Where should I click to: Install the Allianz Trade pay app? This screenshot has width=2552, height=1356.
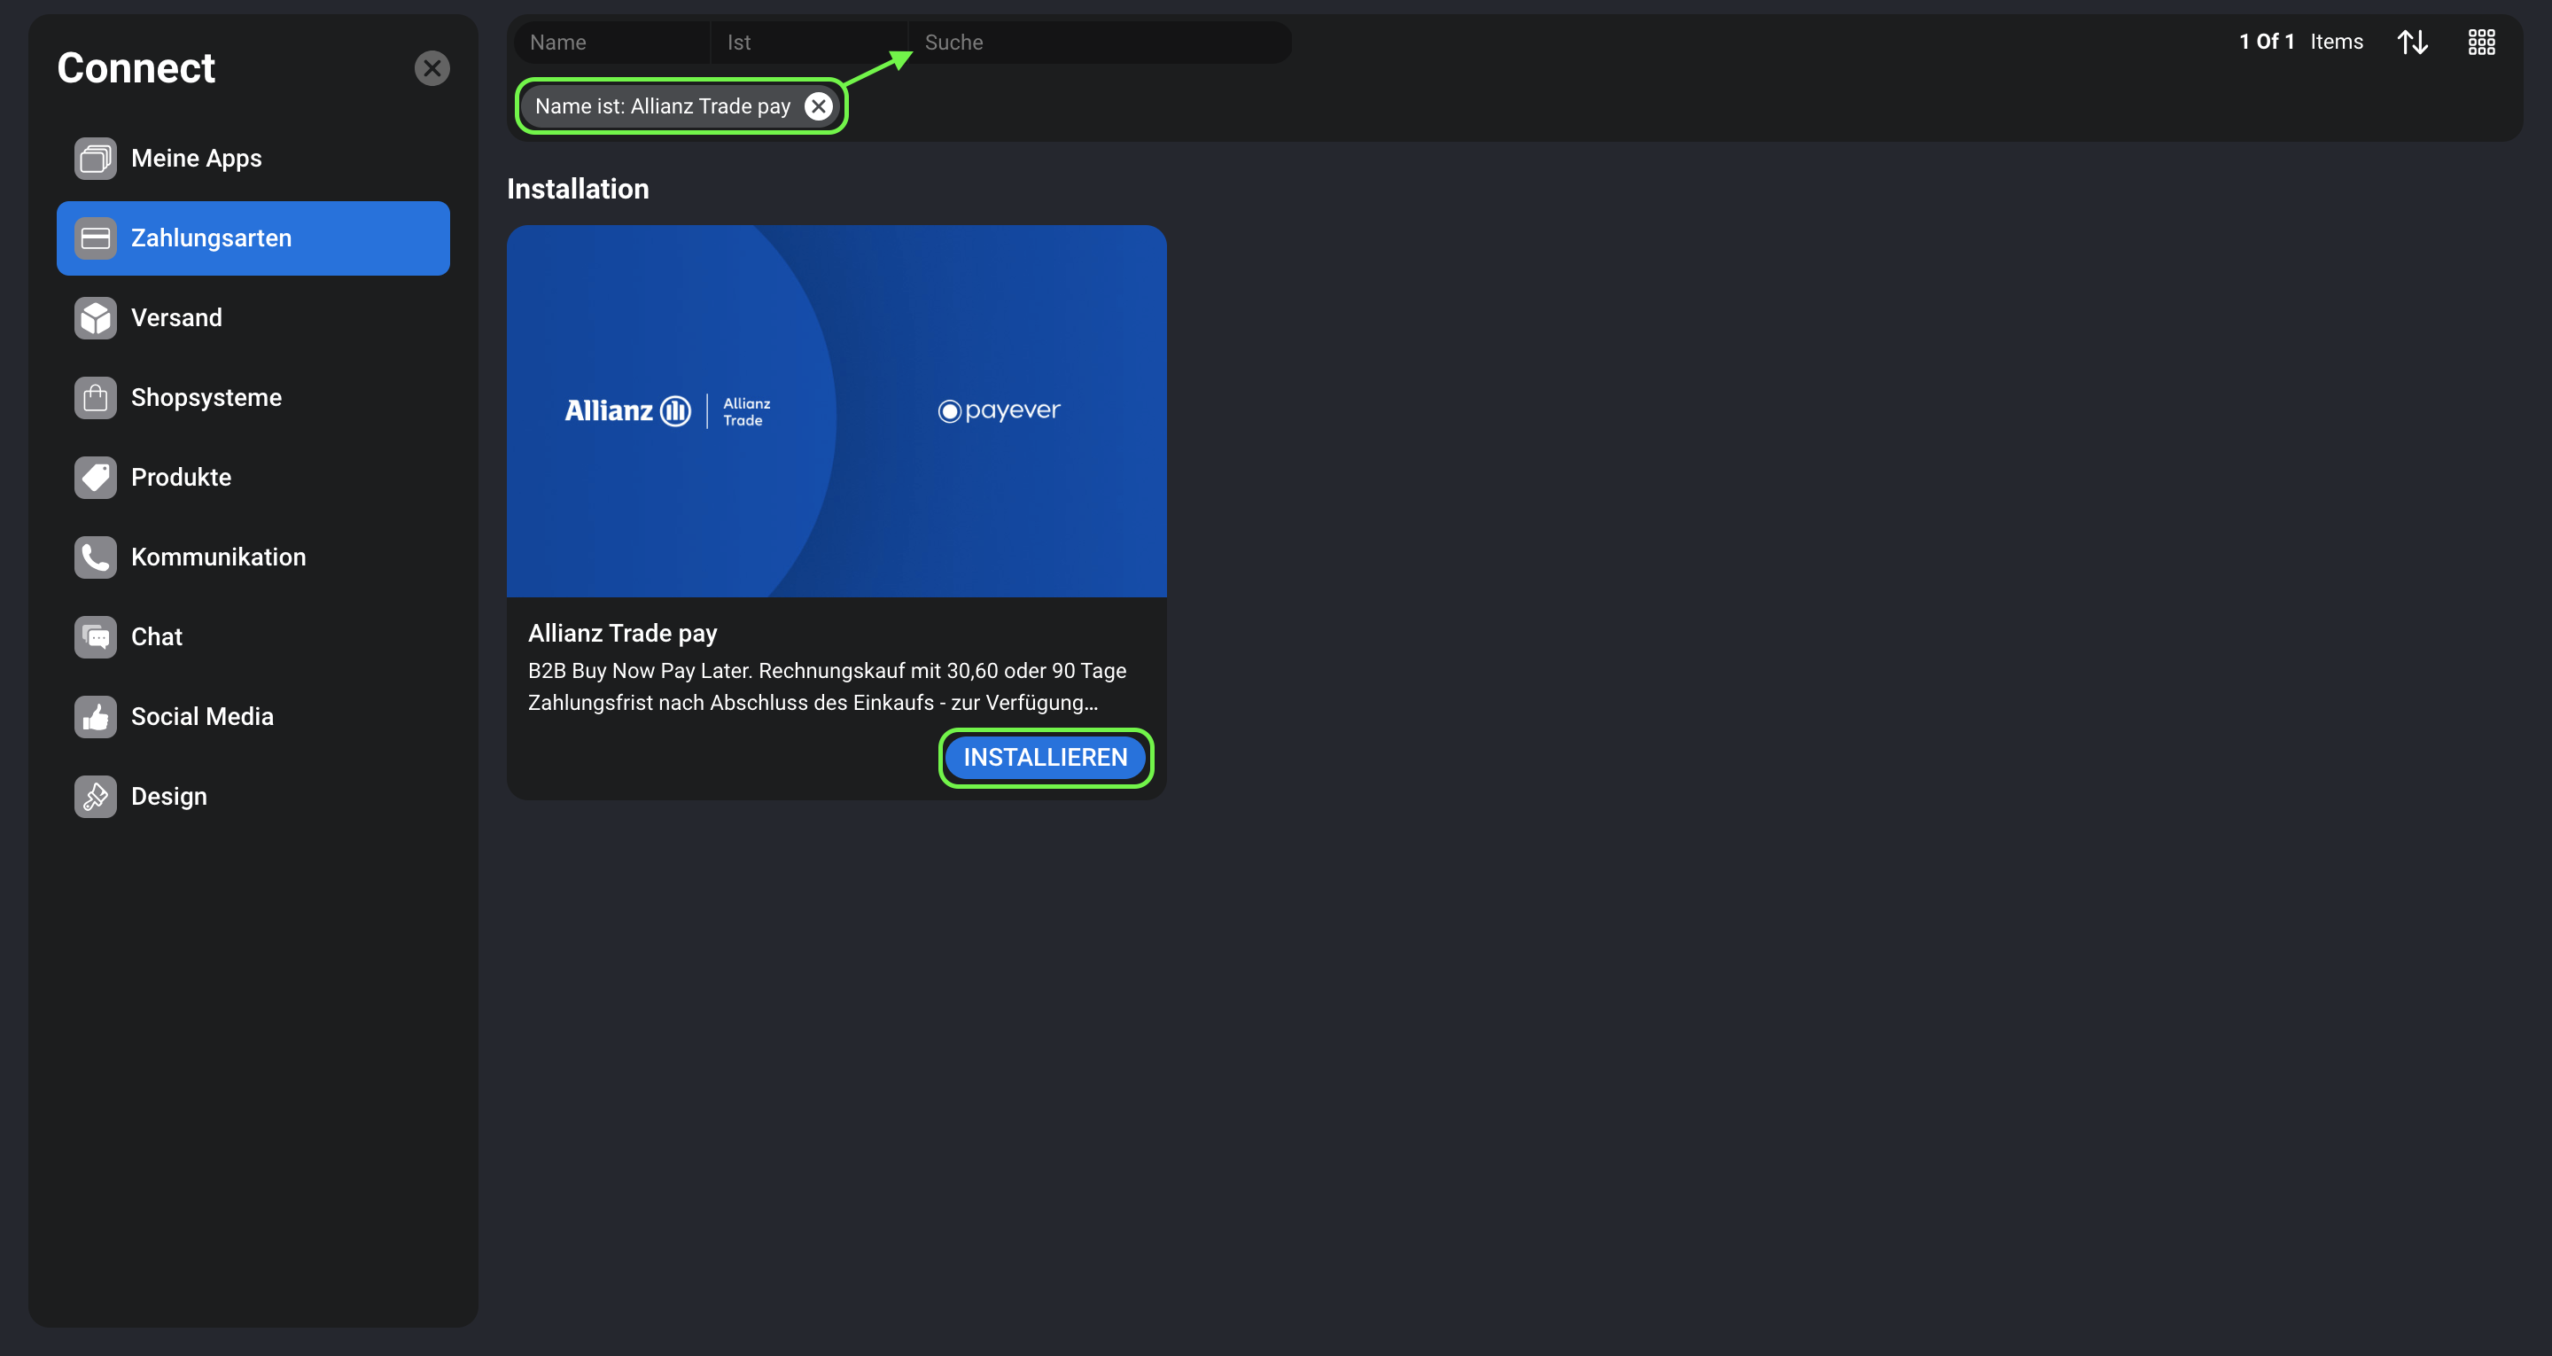click(x=1046, y=757)
